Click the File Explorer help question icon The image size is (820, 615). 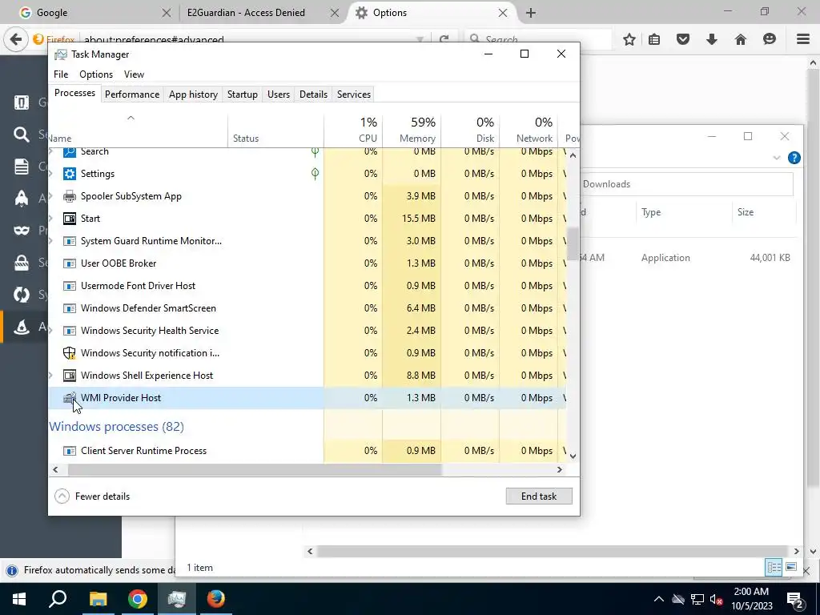pyautogui.click(x=794, y=158)
